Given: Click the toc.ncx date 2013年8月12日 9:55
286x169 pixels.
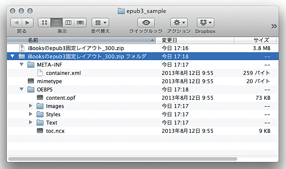Looking at the screenshot, I should [x=187, y=131].
